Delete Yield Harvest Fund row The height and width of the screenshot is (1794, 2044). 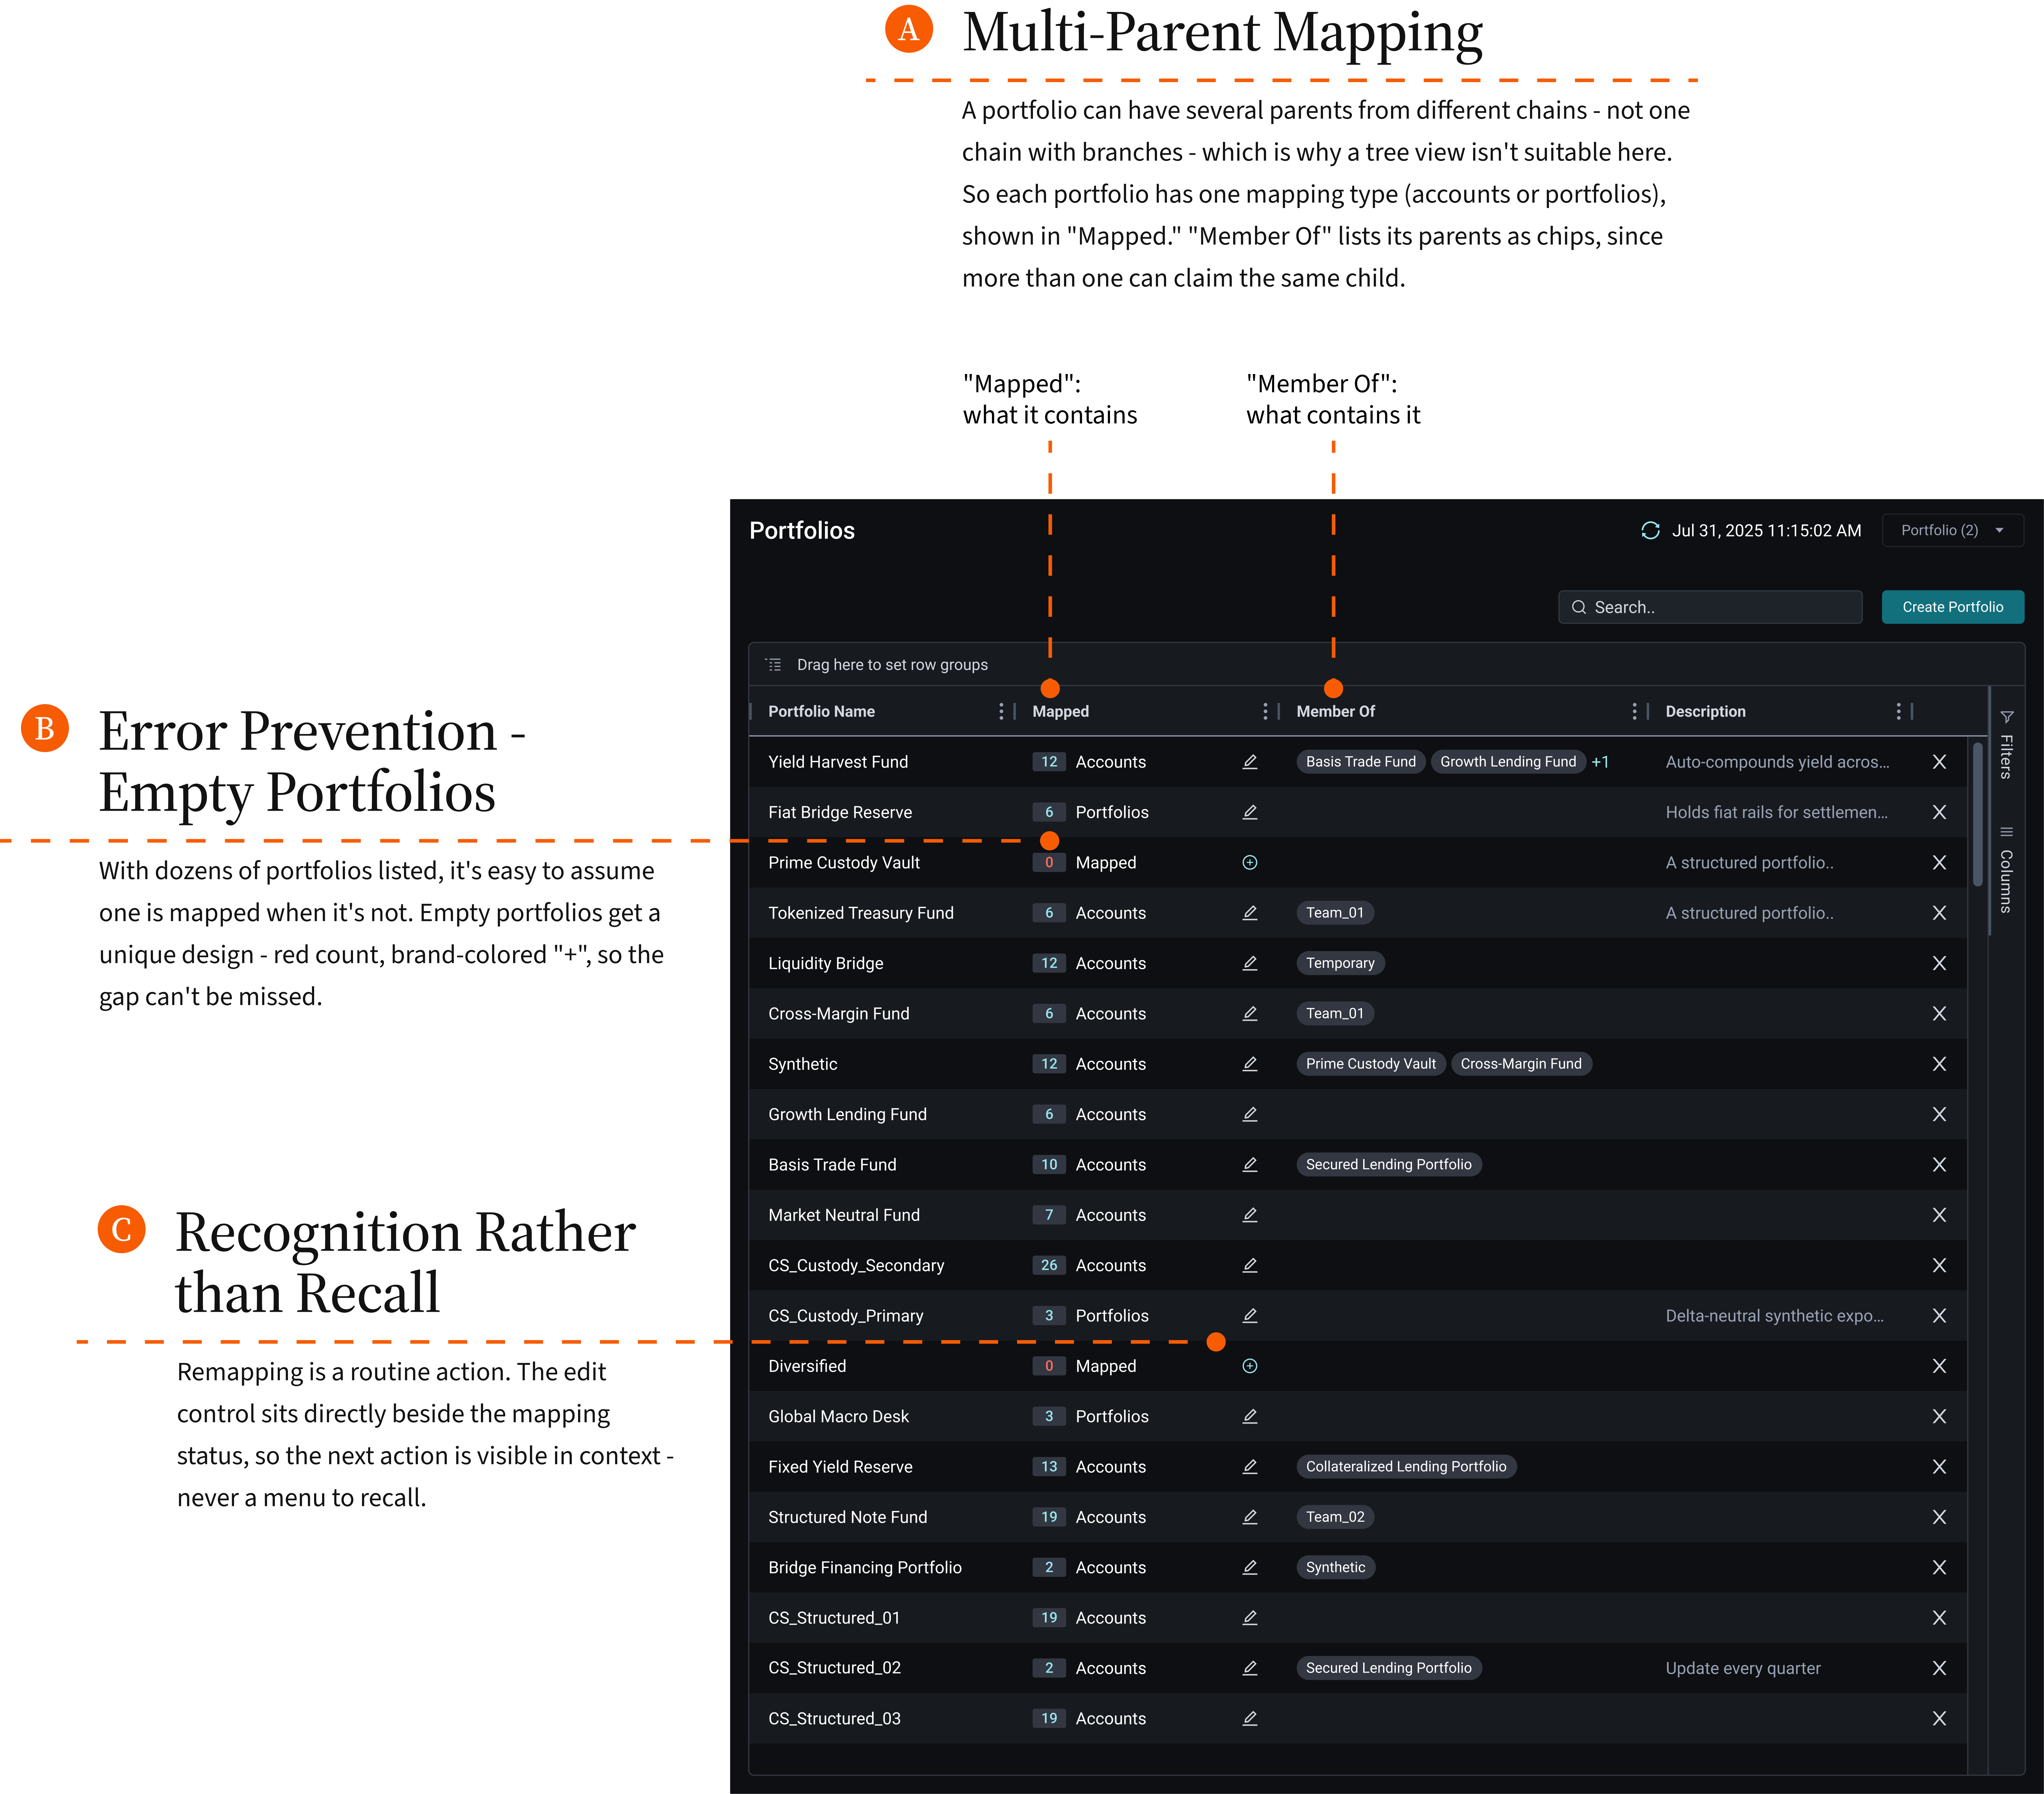coord(1939,762)
